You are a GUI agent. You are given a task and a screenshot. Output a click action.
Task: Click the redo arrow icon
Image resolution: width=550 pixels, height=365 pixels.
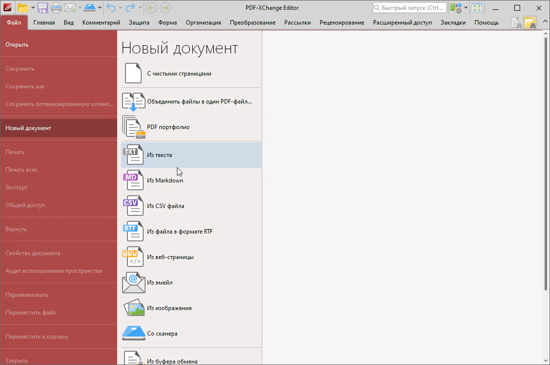(x=130, y=8)
